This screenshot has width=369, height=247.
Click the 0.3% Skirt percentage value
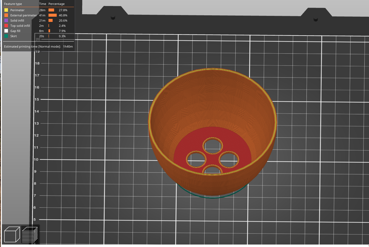62,36
